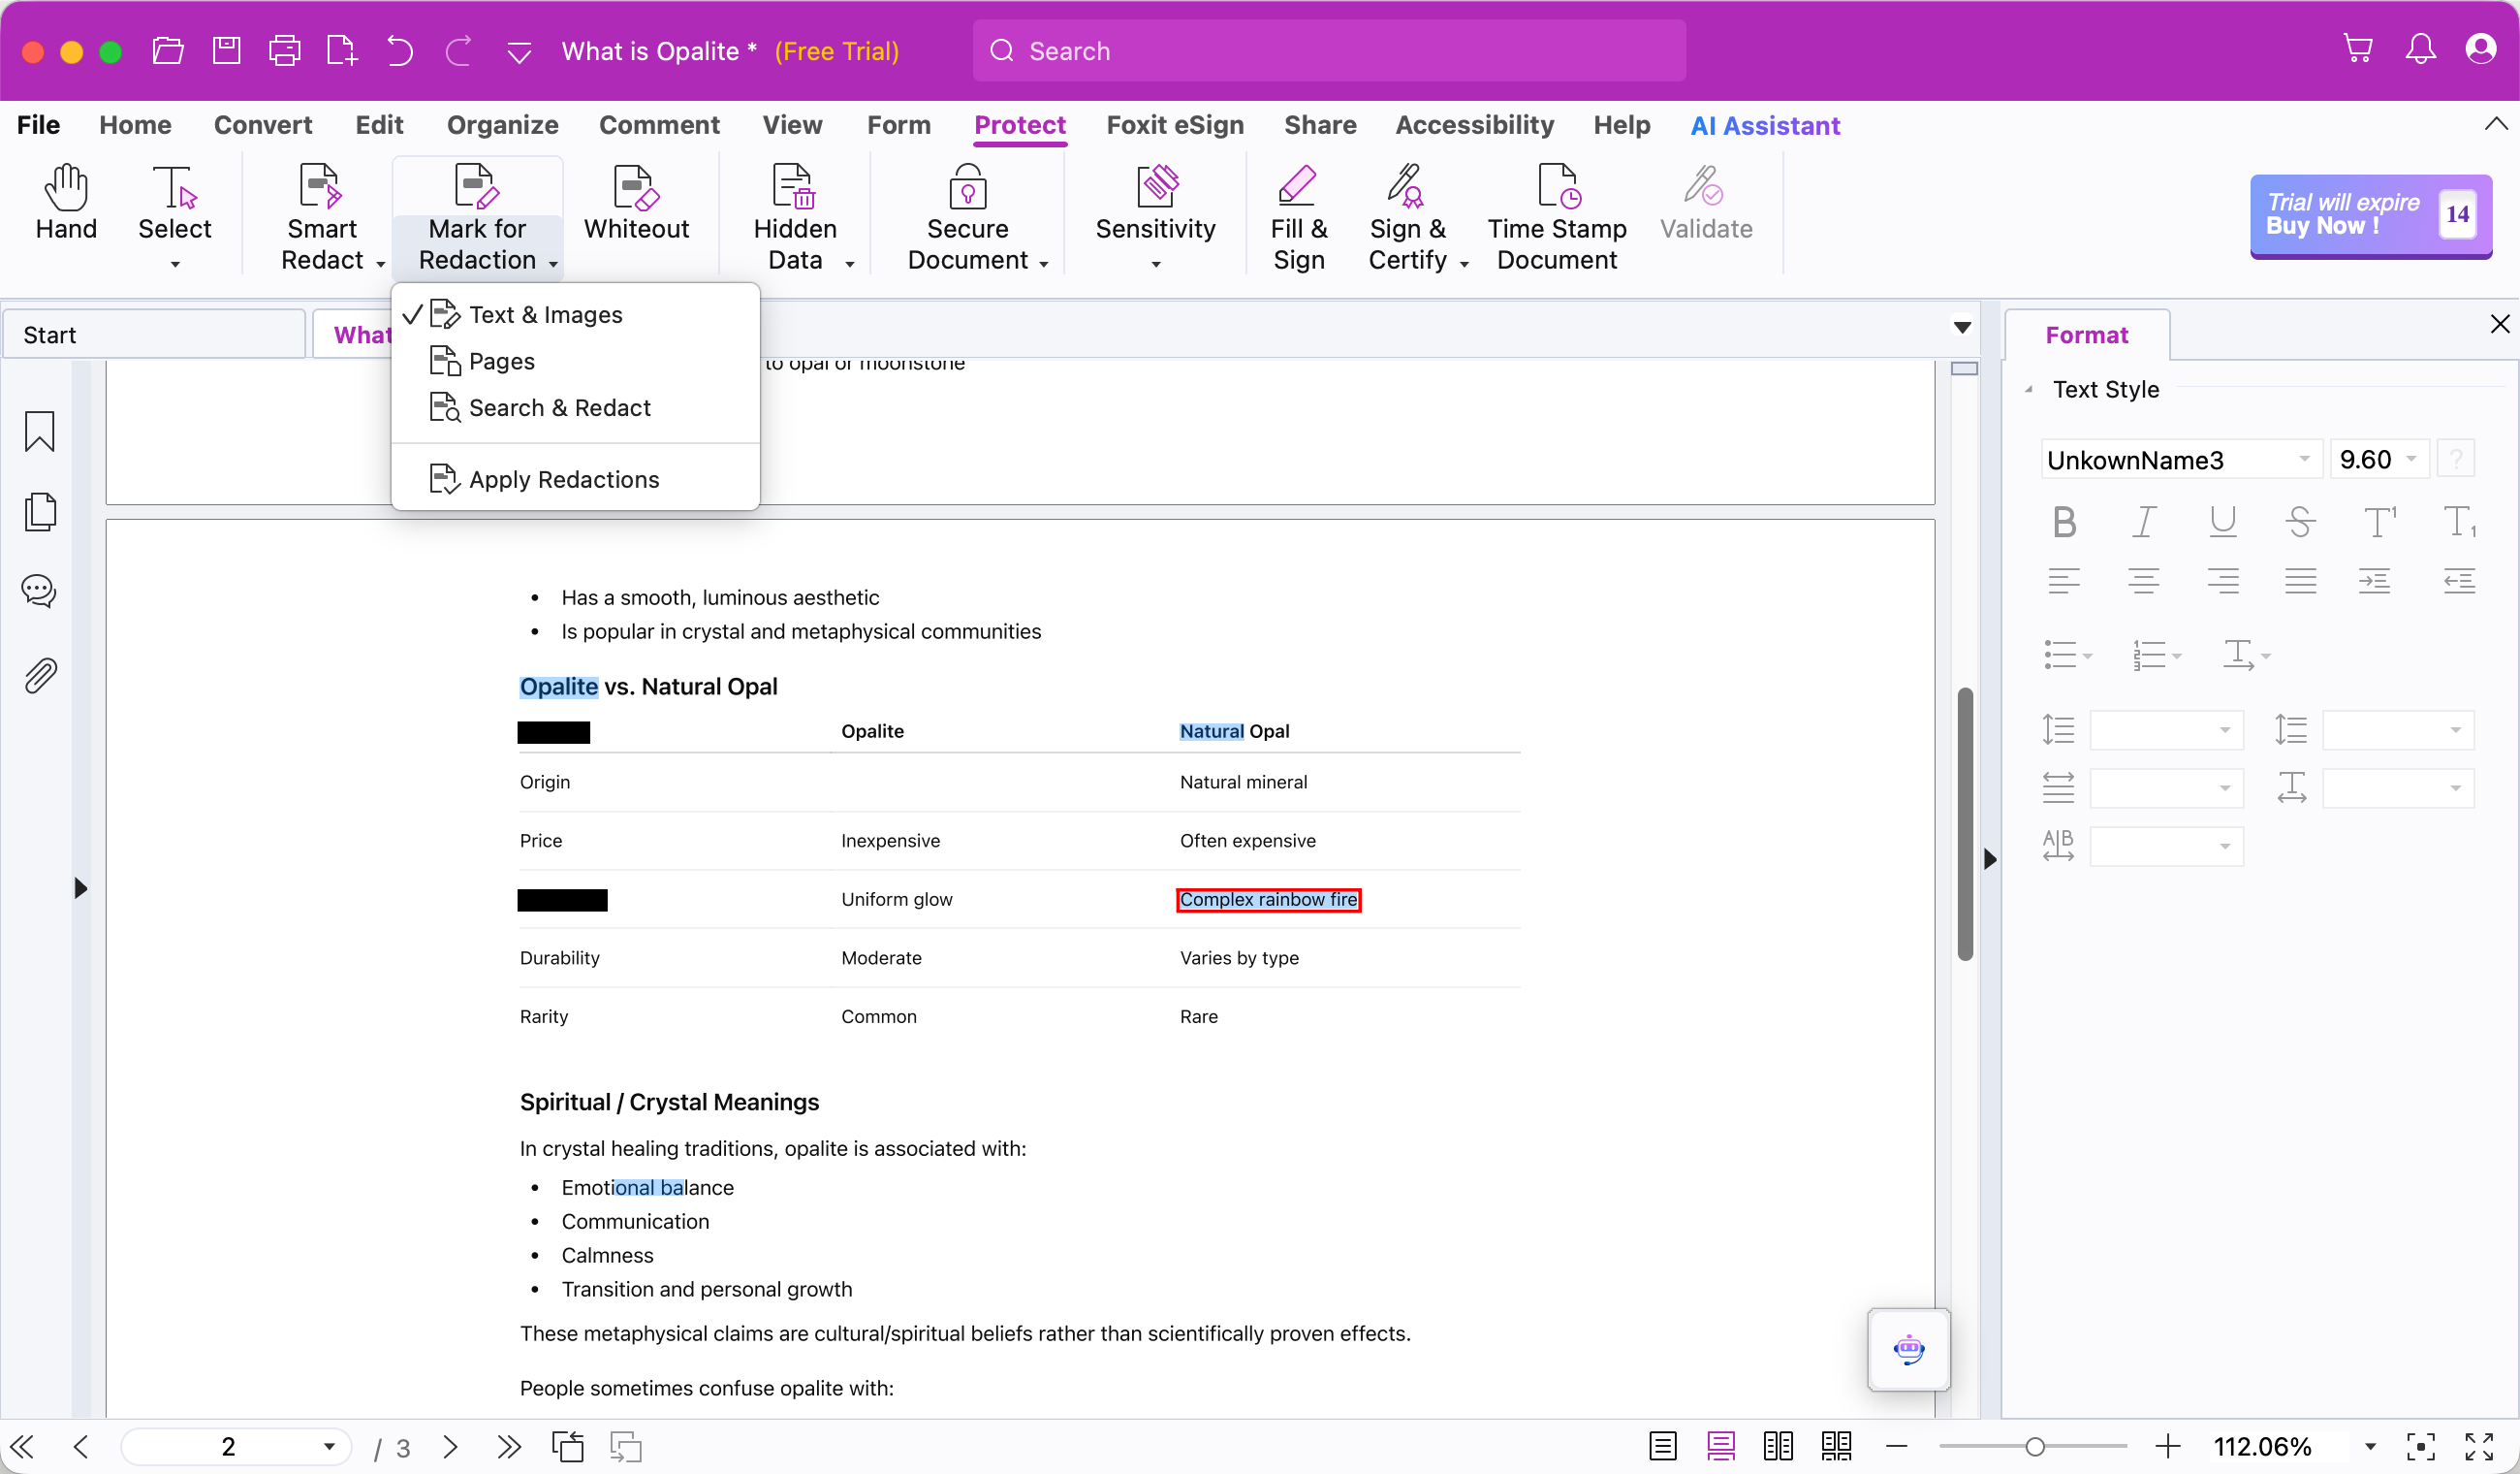
Task: Click the Whiteout tool
Action: 636,203
